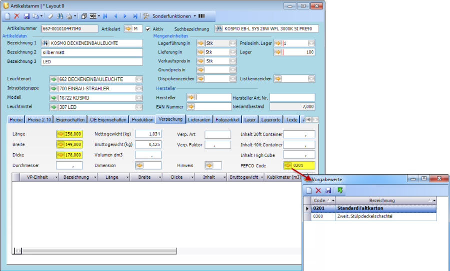Click into the Bezeichnung 3 field
450x271 pixels.
[93, 62]
